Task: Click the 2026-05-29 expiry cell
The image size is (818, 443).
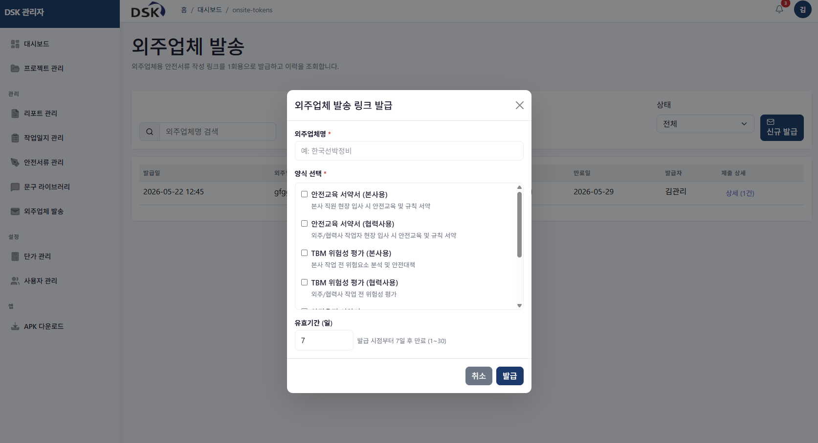Action: 594,192
